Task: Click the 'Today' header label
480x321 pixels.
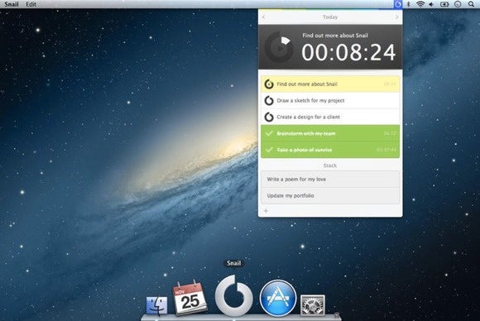Action: pos(330,17)
